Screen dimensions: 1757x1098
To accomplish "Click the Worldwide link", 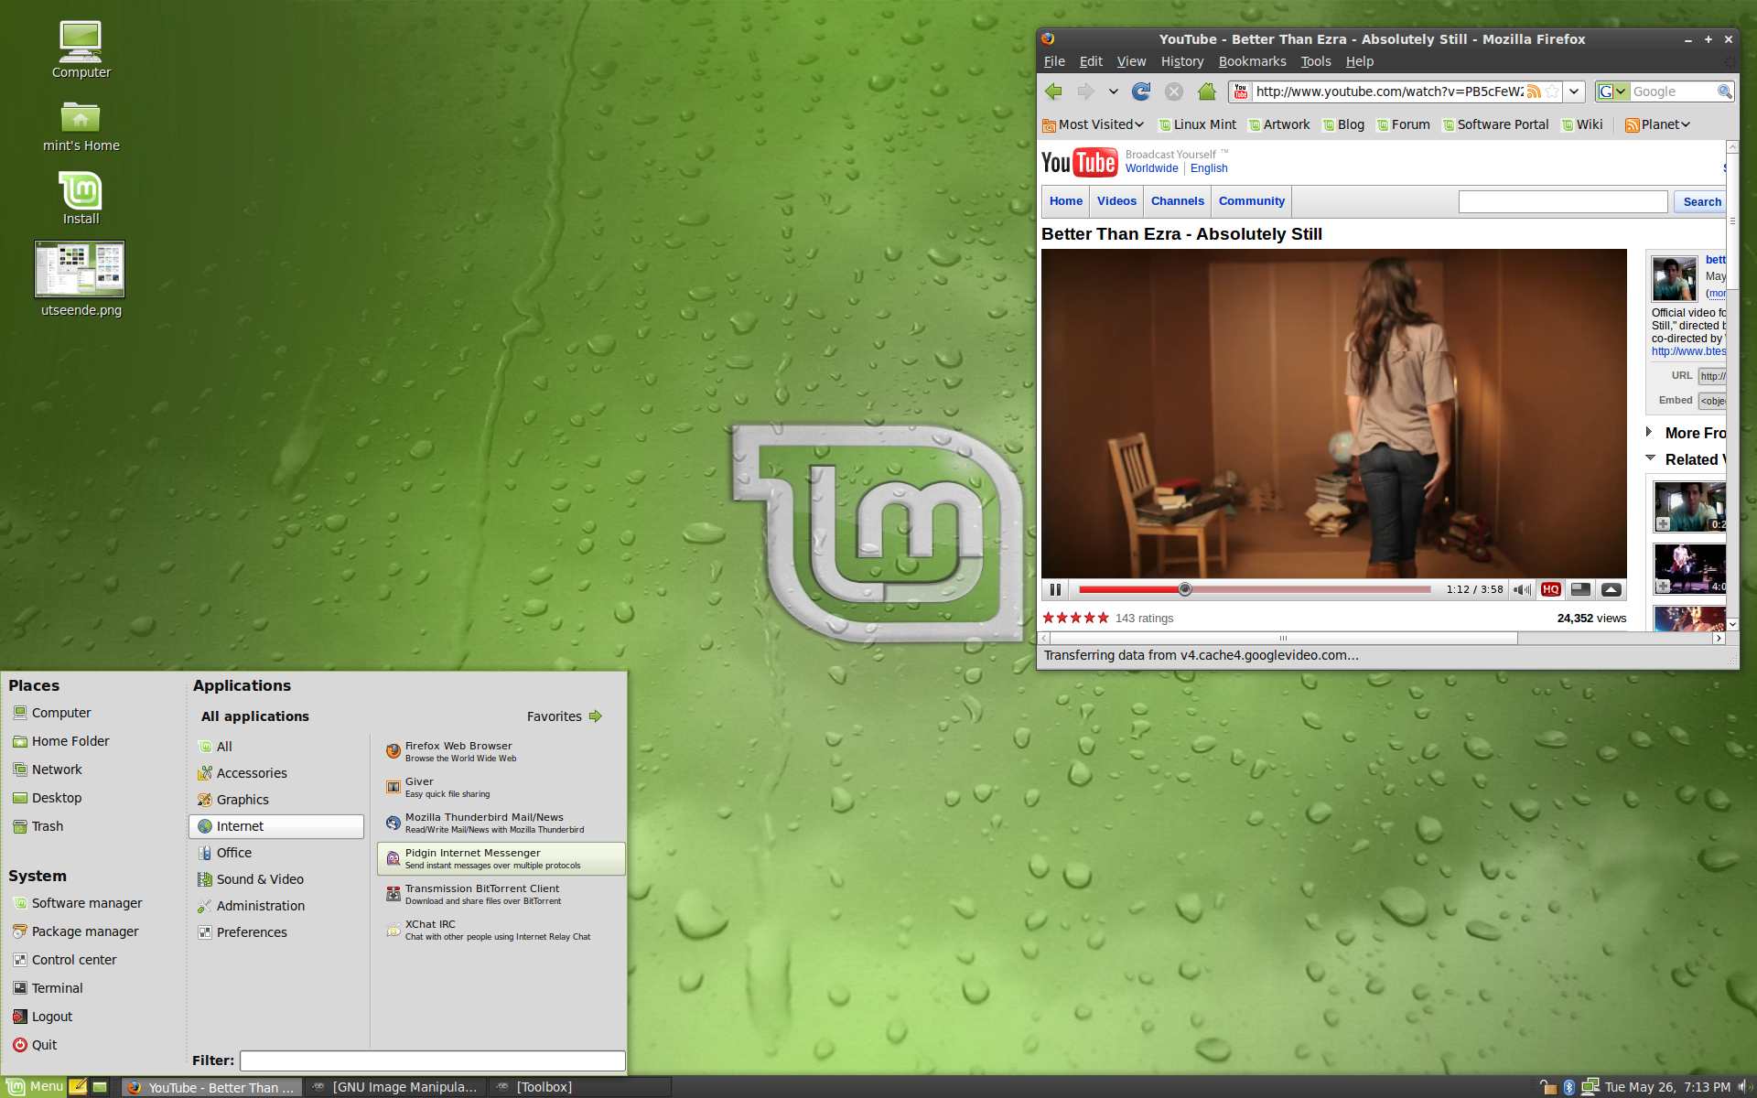I will click(1151, 168).
